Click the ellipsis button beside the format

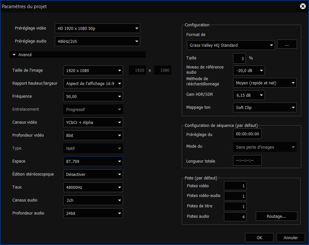287,45
